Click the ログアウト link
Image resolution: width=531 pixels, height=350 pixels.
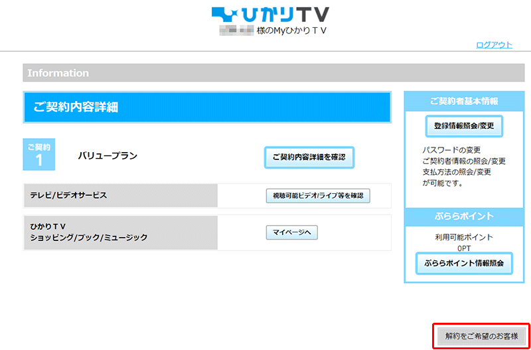coord(494,45)
